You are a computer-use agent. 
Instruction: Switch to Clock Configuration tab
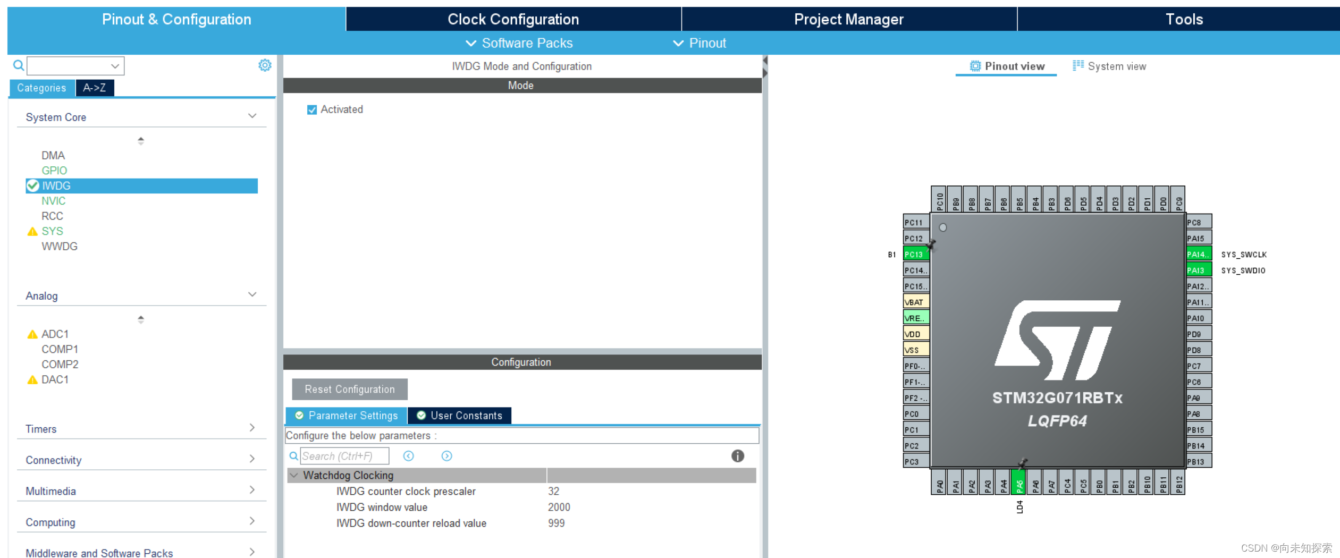[x=513, y=19]
